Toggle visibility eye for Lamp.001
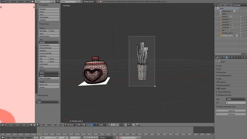The image size is (247, 139). point(240,19)
